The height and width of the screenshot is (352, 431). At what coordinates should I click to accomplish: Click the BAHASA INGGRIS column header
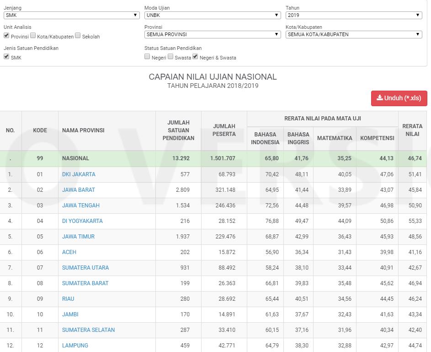[298, 138]
